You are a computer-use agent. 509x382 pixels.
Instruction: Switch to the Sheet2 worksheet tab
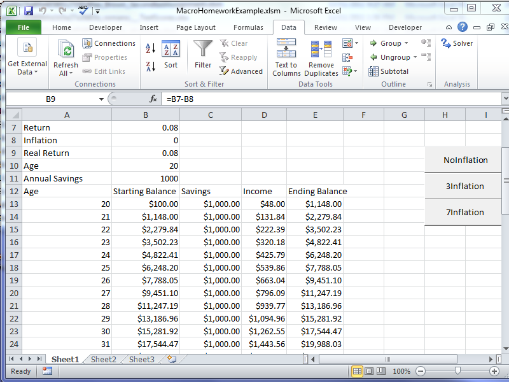click(x=103, y=360)
